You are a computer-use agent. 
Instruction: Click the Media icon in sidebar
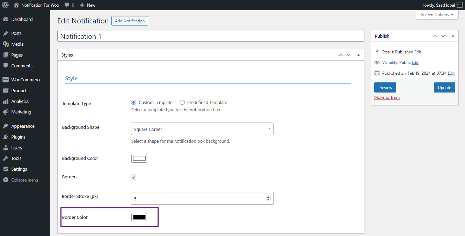coord(6,44)
